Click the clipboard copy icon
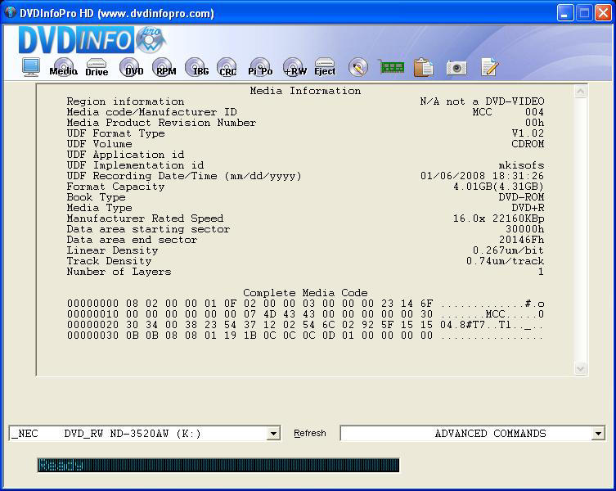616x491 pixels. click(424, 67)
